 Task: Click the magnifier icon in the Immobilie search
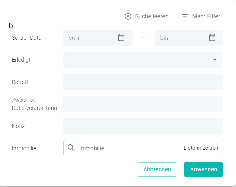[71, 148]
